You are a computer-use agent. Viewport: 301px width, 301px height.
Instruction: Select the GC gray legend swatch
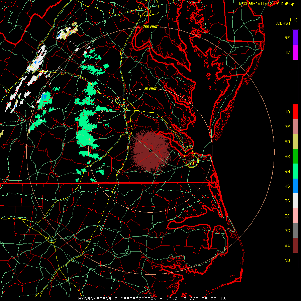(295, 230)
